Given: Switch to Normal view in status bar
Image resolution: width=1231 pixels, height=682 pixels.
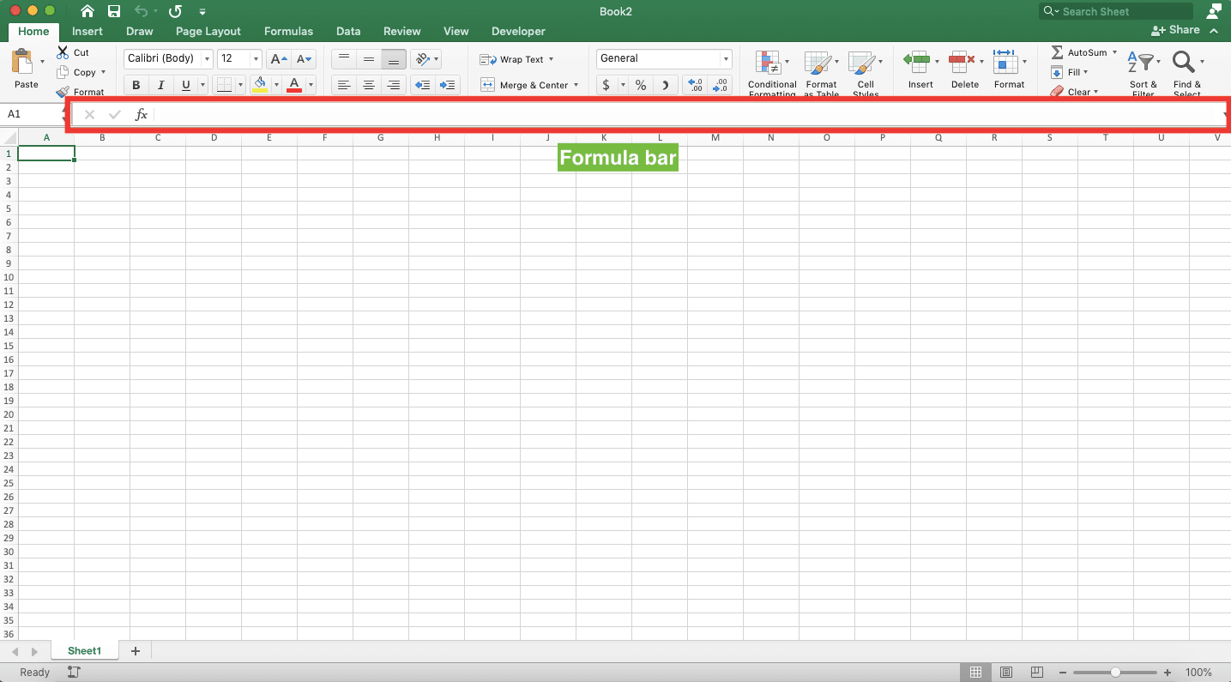Looking at the screenshot, I should [975, 672].
